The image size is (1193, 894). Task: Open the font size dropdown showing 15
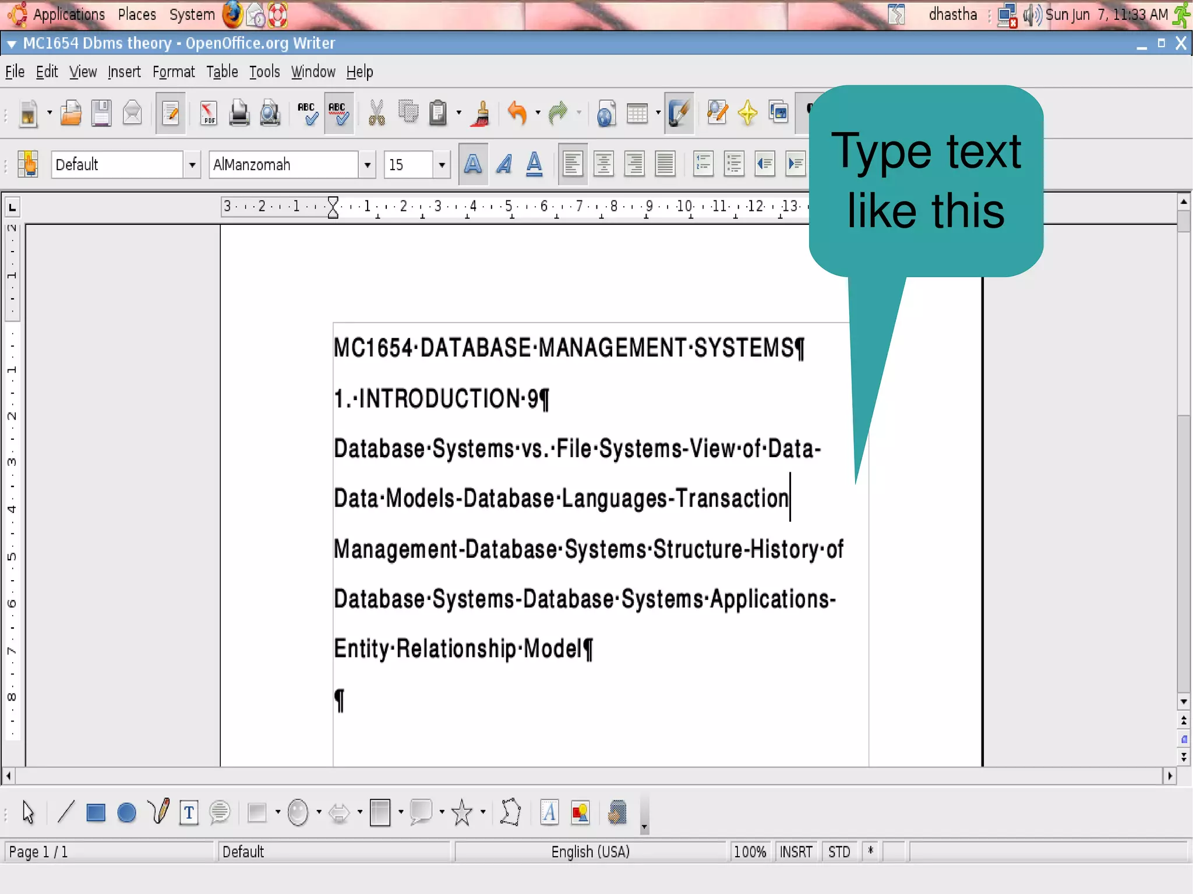tap(442, 165)
